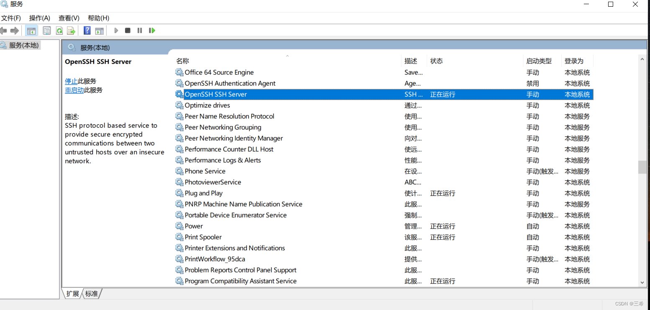Toggle the console tree pane icon
Image resolution: width=650 pixels, height=310 pixels.
coord(31,30)
